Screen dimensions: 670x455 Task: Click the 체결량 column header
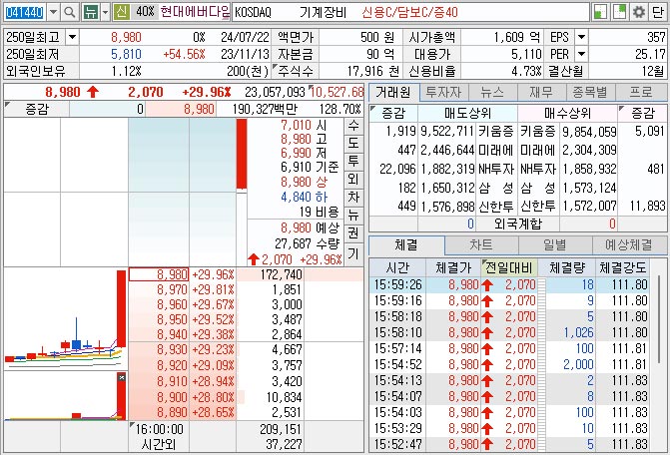pyautogui.click(x=566, y=267)
